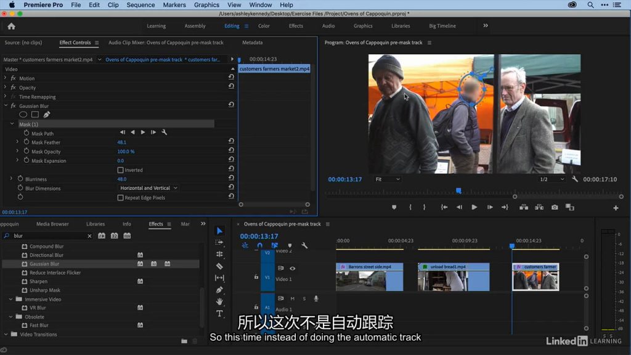Open the File menu
Viewport: 631px width, 355px height.
pos(76,5)
